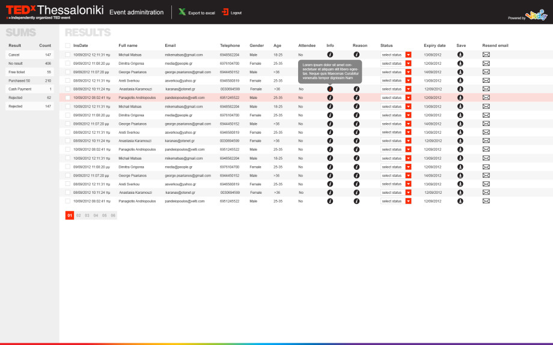
Task: Select the Free ticket row in Sums
Action: (x=29, y=72)
